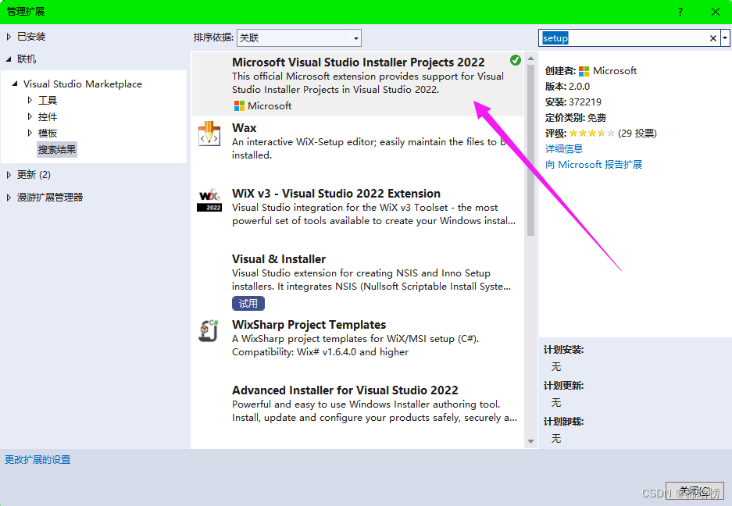Select the Visual & Installer extension title
Viewport: 732px width, 506px height.
279,259
